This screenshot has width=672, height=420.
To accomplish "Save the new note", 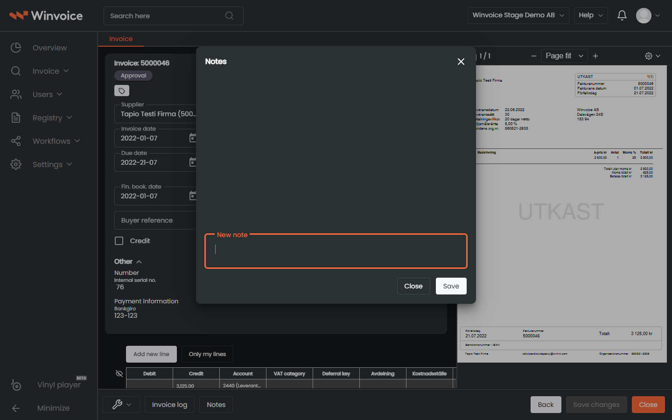I will (451, 286).
